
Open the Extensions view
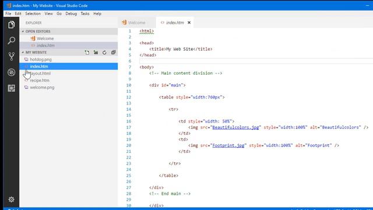click(11, 88)
